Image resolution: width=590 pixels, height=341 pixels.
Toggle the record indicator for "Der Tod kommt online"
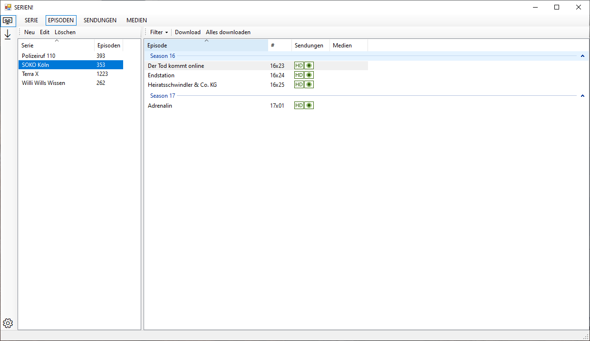[x=308, y=65]
